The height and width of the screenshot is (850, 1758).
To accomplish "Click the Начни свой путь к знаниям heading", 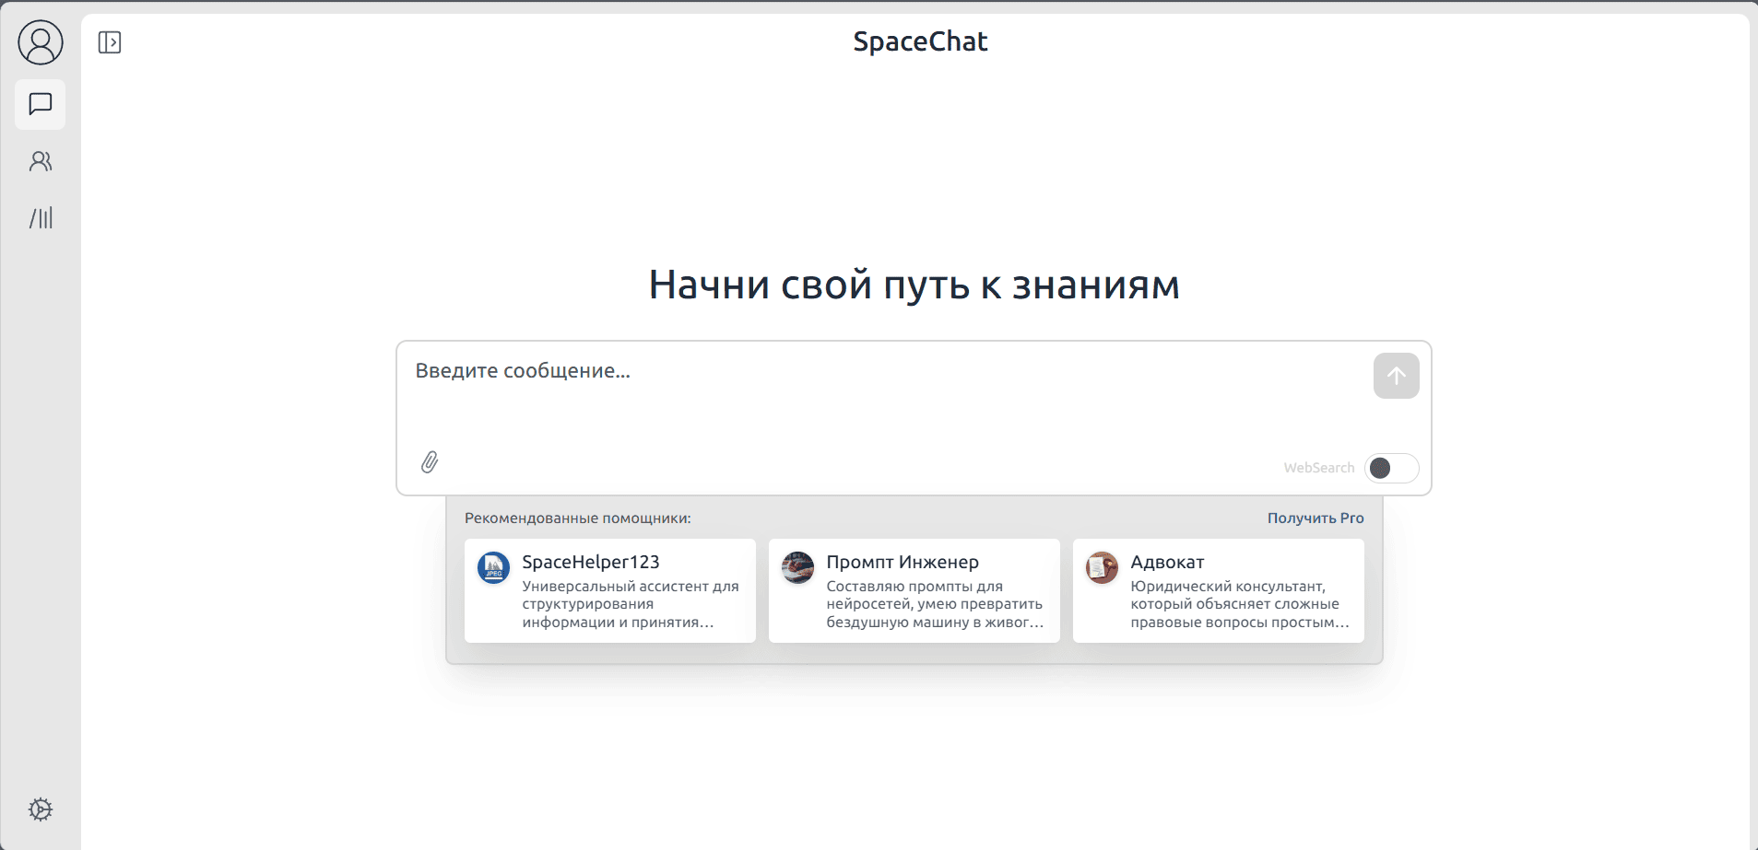I will coord(914,285).
